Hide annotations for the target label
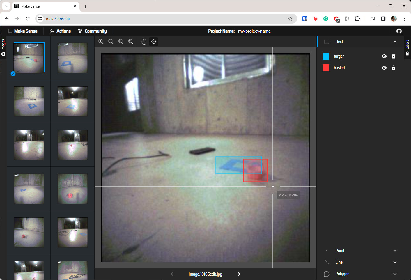The height and width of the screenshot is (280, 411). (x=384, y=56)
